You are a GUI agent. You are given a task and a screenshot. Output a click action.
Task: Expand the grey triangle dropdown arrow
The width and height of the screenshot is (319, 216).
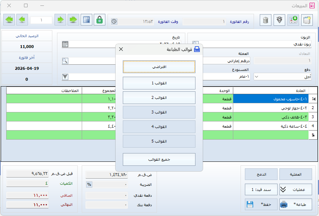pyautogui.click(x=65, y=77)
